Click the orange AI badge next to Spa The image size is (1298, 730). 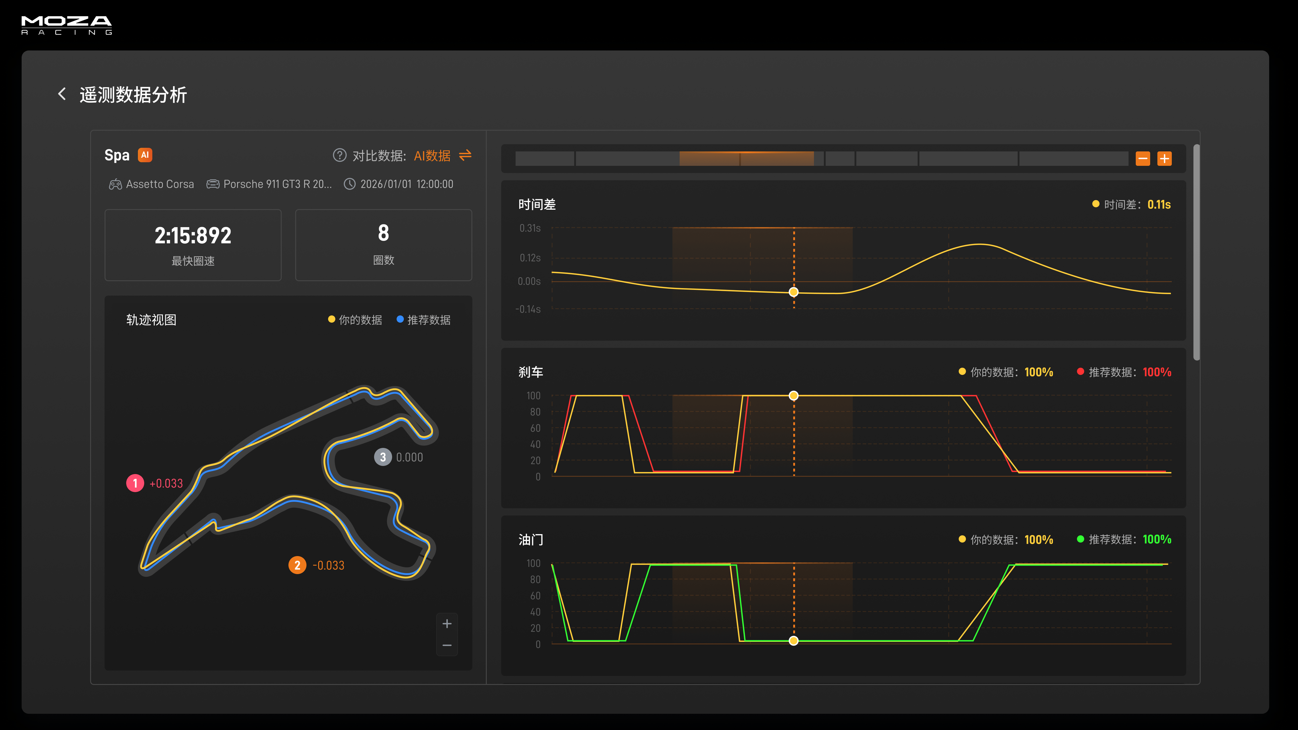coord(145,155)
